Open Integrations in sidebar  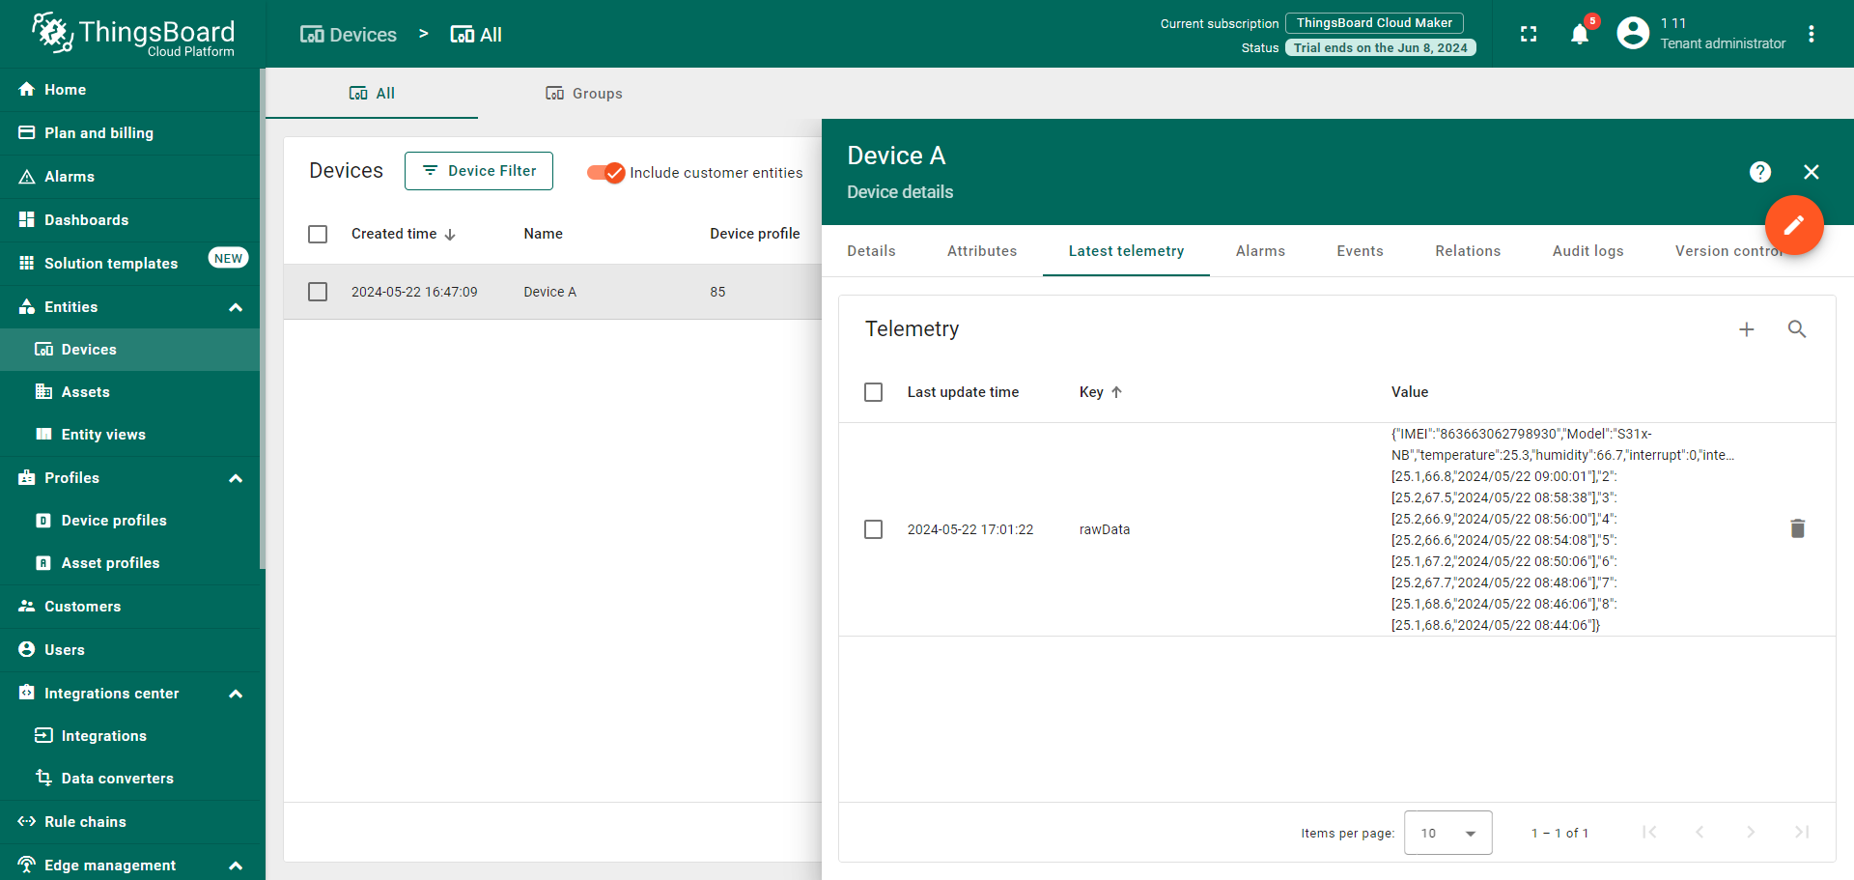[x=130, y=736]
